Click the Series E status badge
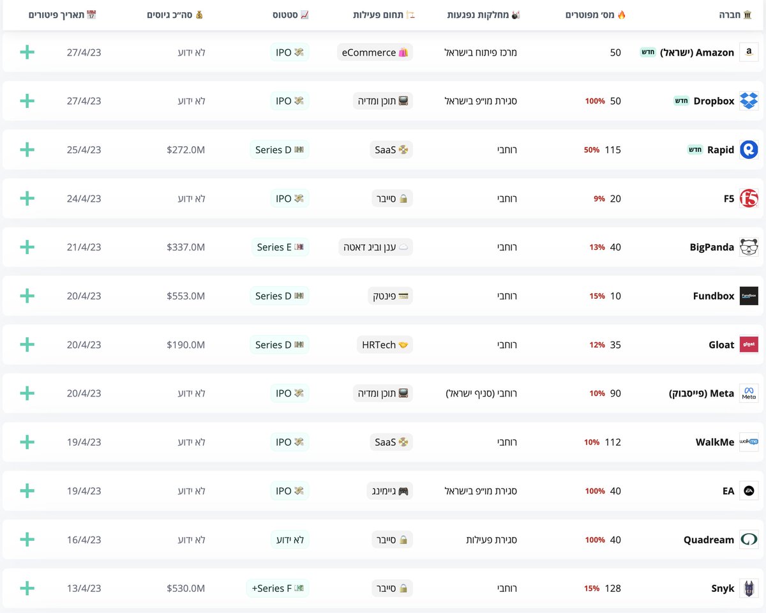This screenshot has height=613, width=766. [x=280, y=247]
